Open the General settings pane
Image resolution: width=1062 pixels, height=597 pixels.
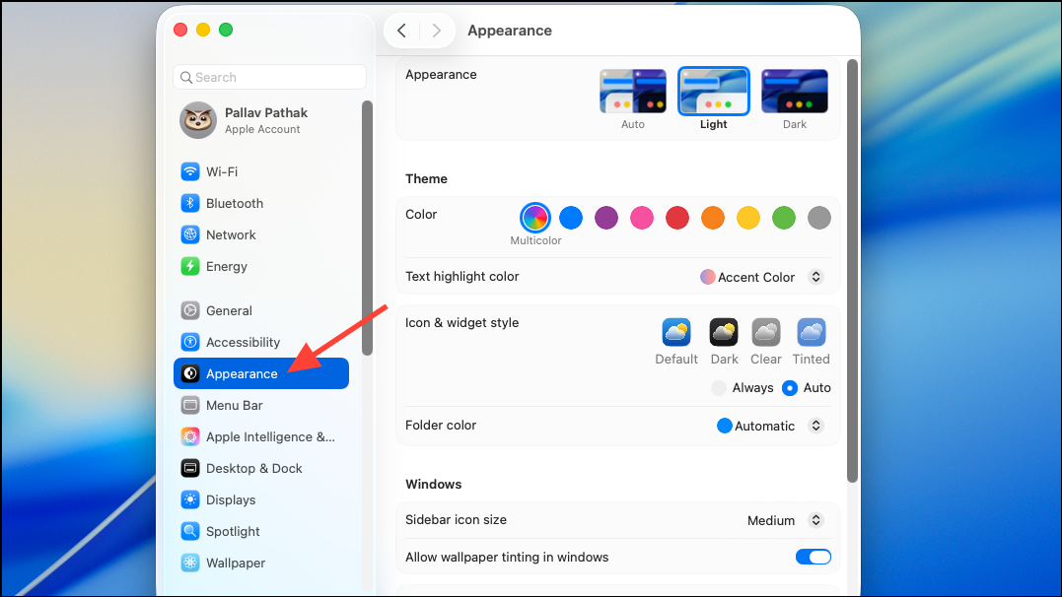(260, 310)
